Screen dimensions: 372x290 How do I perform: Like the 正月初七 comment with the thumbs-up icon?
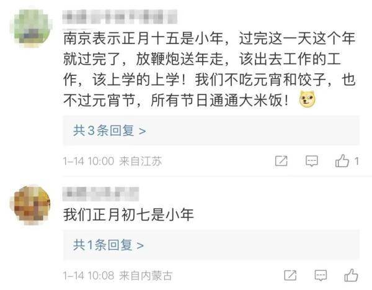click(x=351, y=274)
